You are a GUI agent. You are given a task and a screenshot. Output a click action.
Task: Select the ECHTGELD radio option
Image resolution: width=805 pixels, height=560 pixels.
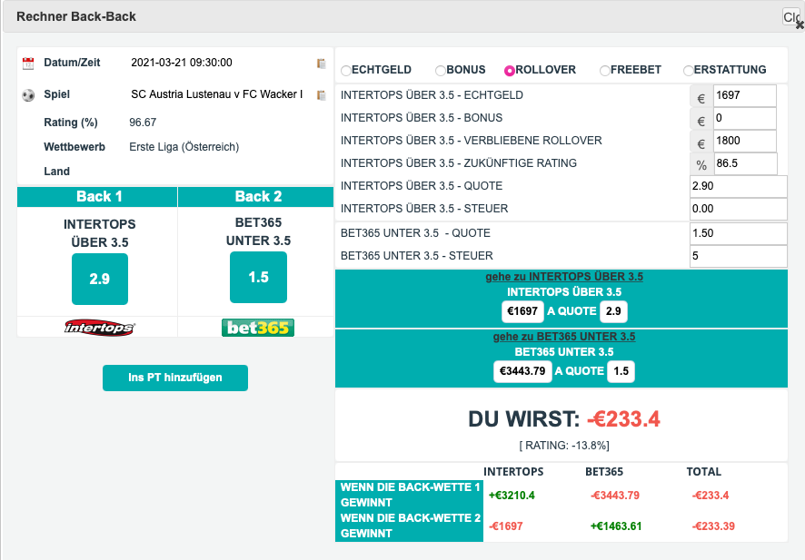(x=346, y=69)
